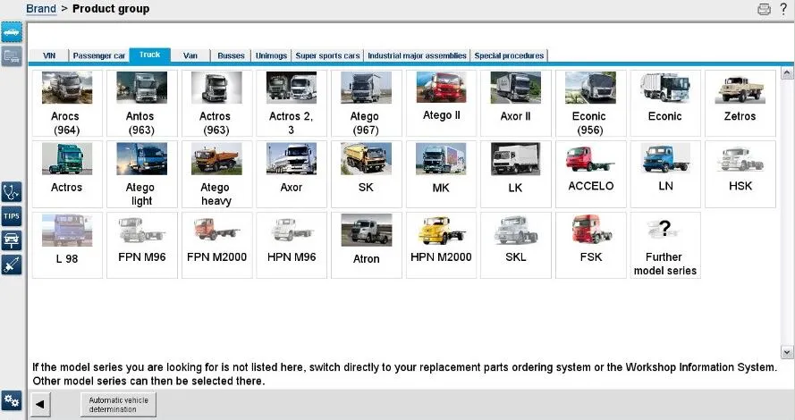Select the SK truck tile
Screen dimensions: 795x420
(x=366, y=174)
